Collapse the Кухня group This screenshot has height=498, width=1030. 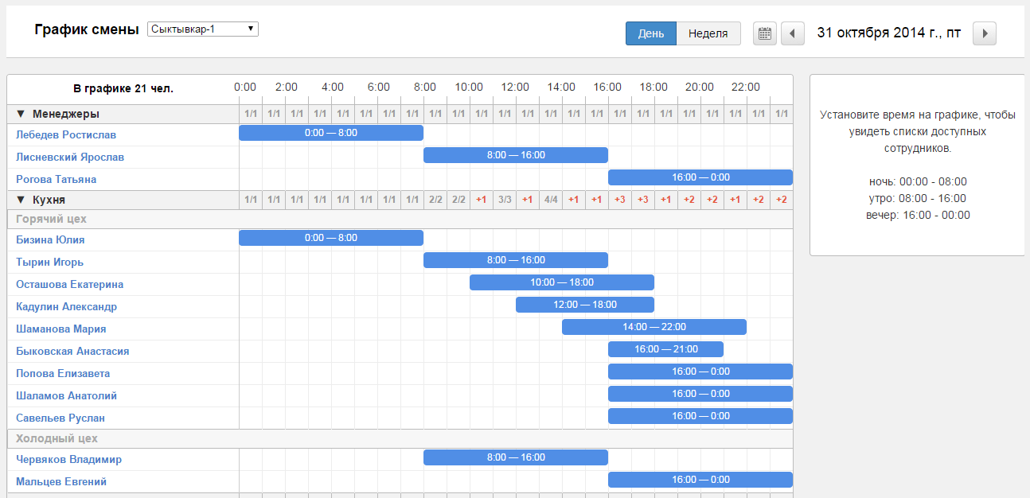click(21, 200)
